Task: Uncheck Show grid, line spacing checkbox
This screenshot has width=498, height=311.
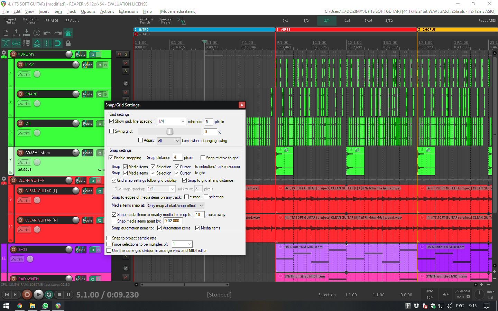Action: tap(111, 121)
